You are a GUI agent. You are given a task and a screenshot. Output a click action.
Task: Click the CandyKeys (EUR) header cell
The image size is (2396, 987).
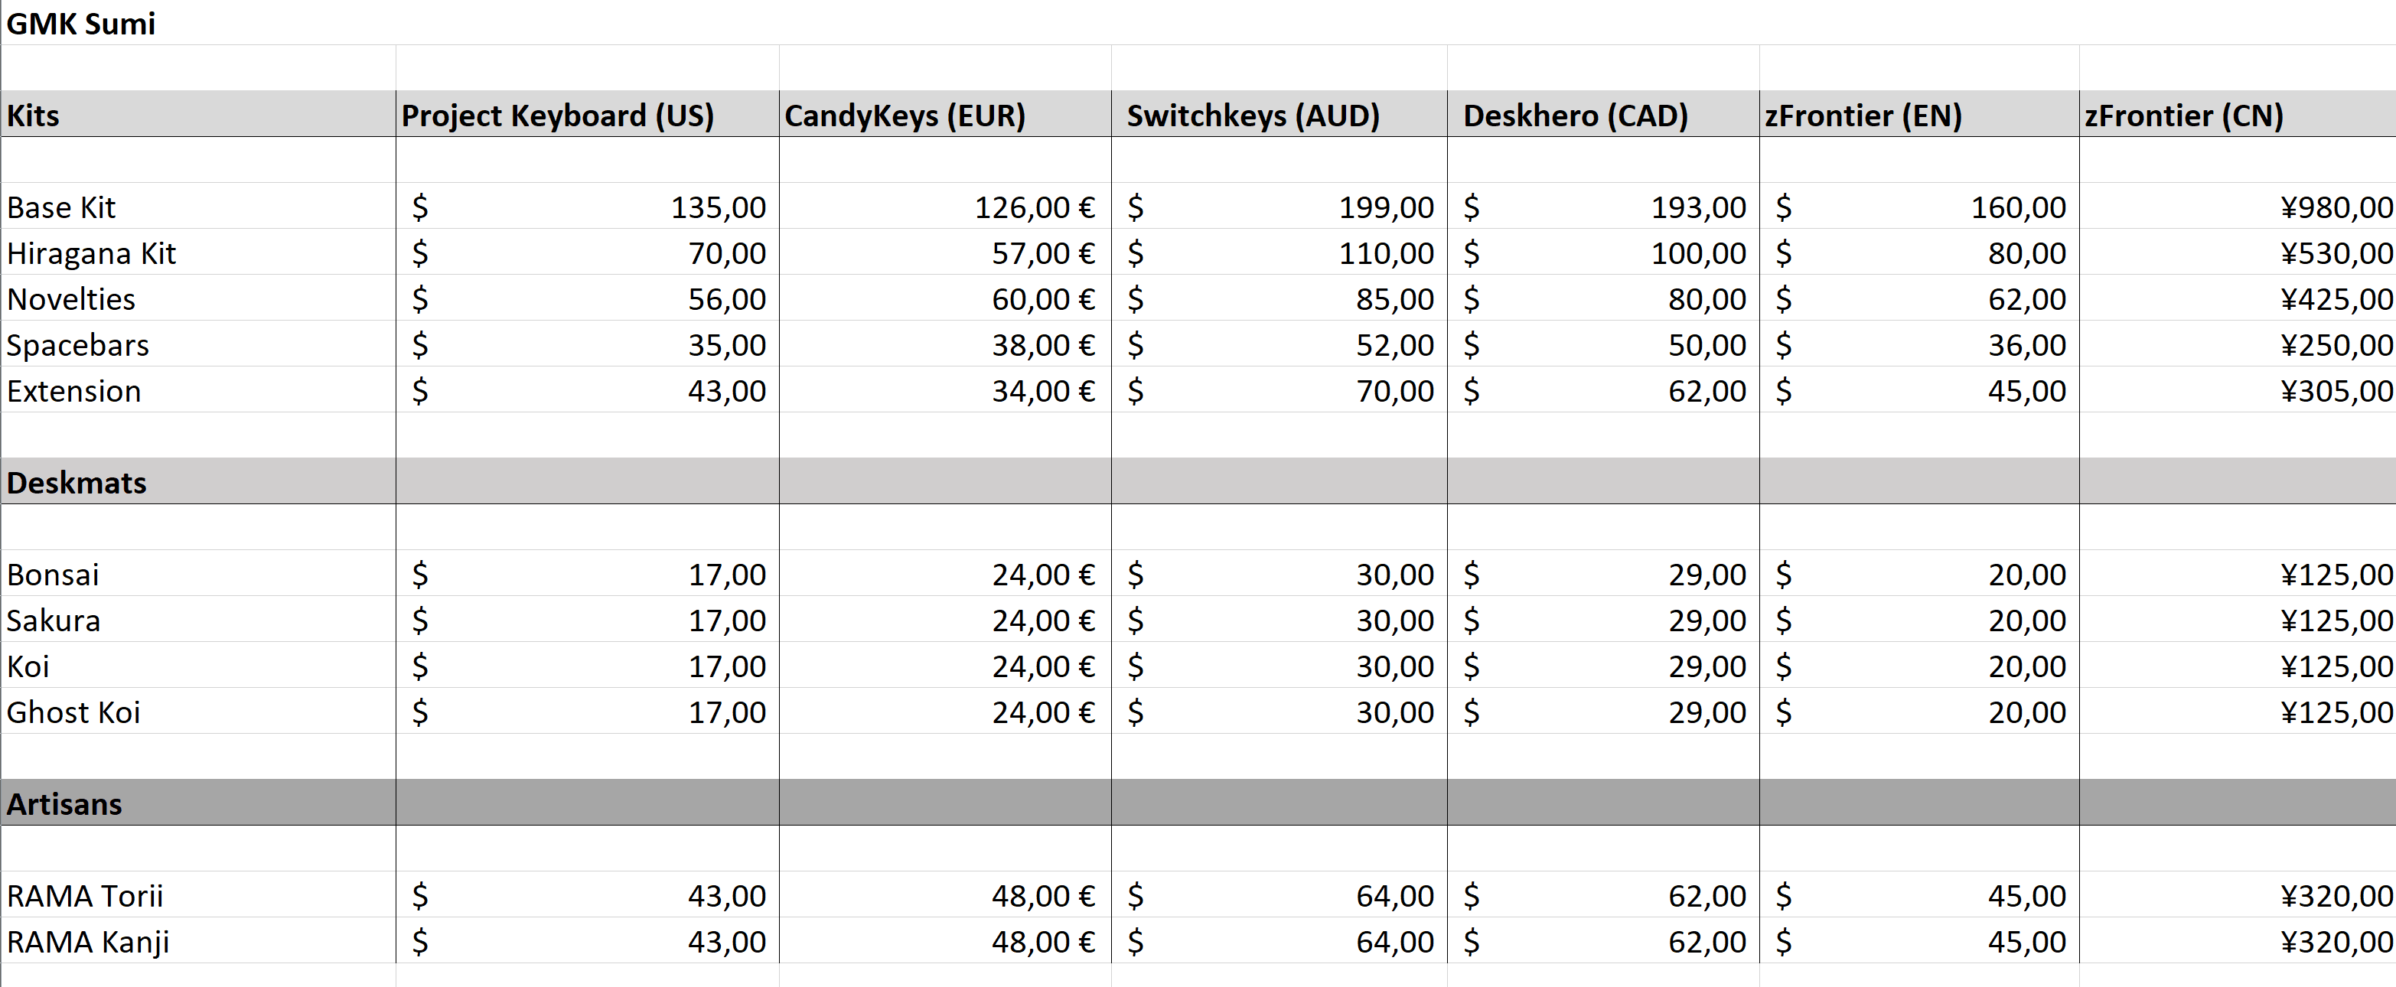904,116
